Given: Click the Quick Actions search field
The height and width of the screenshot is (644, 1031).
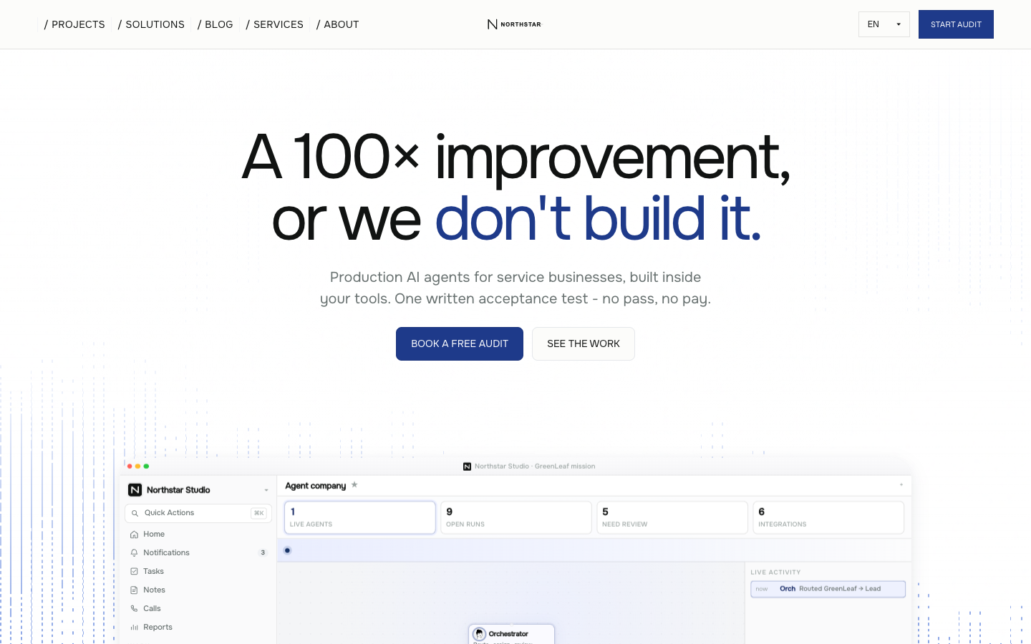Looking at the screenshot, I should 198,513.
